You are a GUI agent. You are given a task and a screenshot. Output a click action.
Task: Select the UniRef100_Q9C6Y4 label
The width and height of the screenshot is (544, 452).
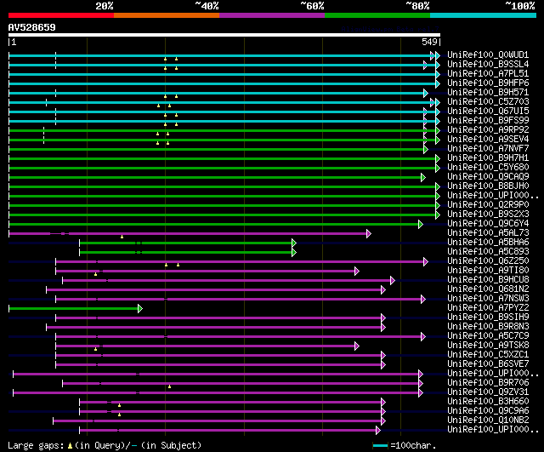[x=488, y=224]
